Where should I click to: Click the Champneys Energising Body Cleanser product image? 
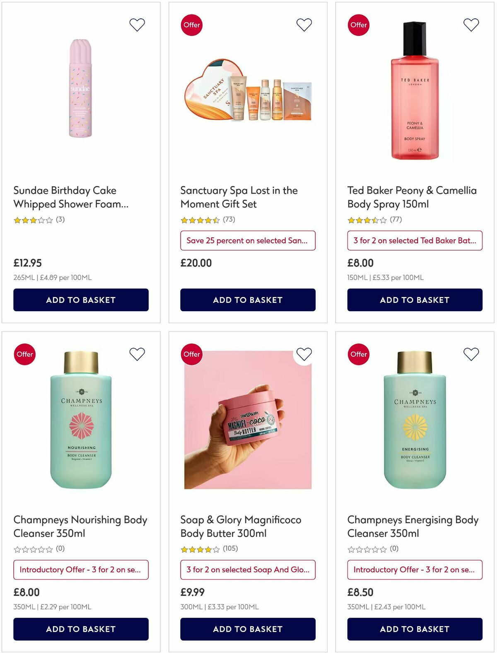[x=414, y=423]
